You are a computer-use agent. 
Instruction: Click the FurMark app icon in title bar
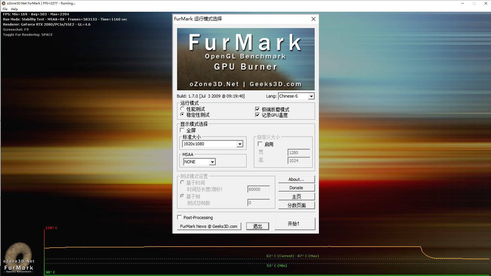pos(4,3)
